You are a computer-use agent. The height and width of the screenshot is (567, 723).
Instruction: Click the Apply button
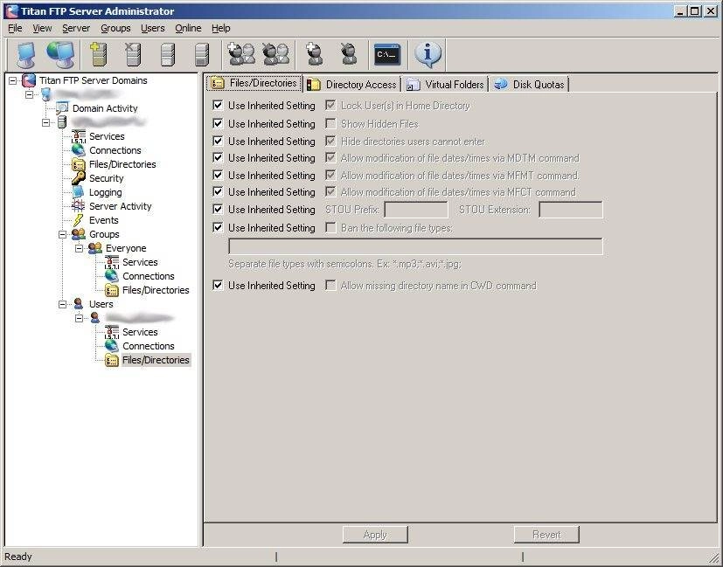pos(375,535)
